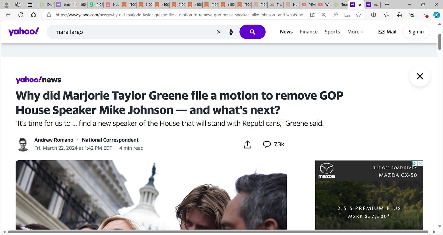
Task: Open the Finance section
Action: (309, 32)
